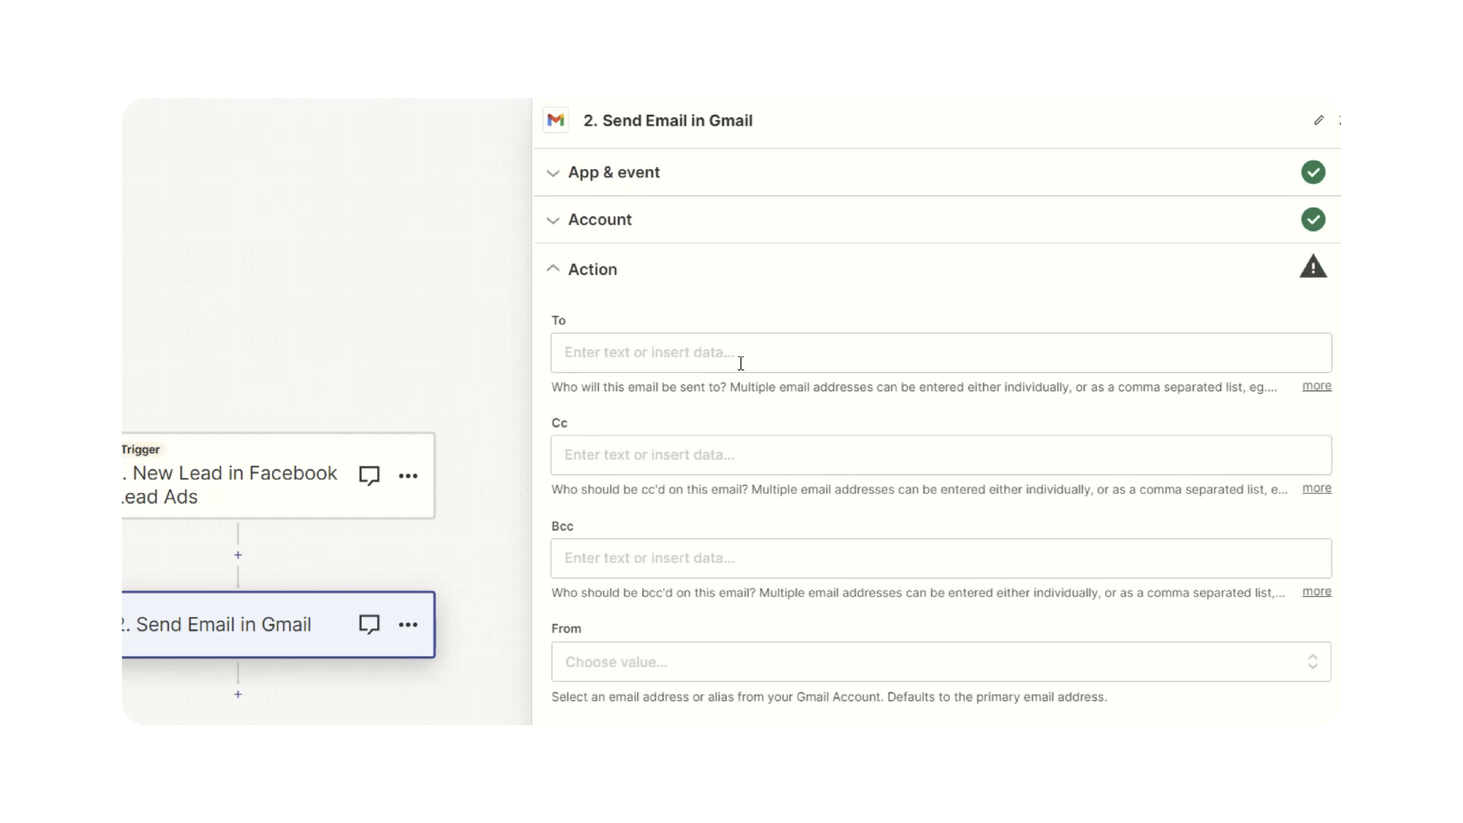This screenshot has height=823, width=1463.
Task: Open comment icon on Send Email step
Action: point(369,624)
